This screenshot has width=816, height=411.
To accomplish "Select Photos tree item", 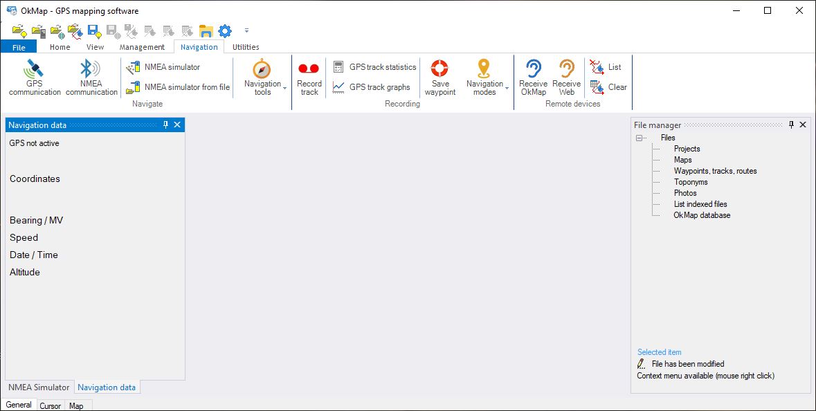I will [685, 193].
